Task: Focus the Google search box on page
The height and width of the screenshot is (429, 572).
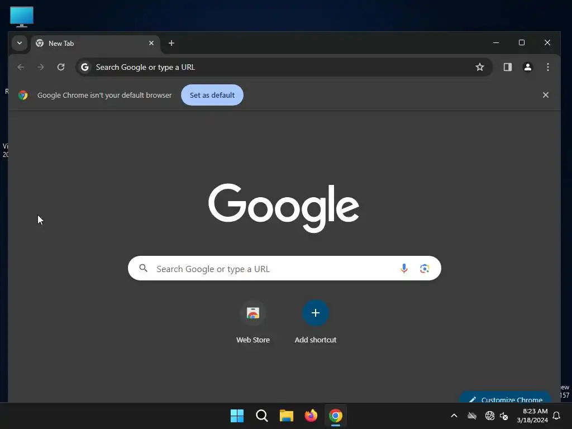Action: tap(284, 269)
